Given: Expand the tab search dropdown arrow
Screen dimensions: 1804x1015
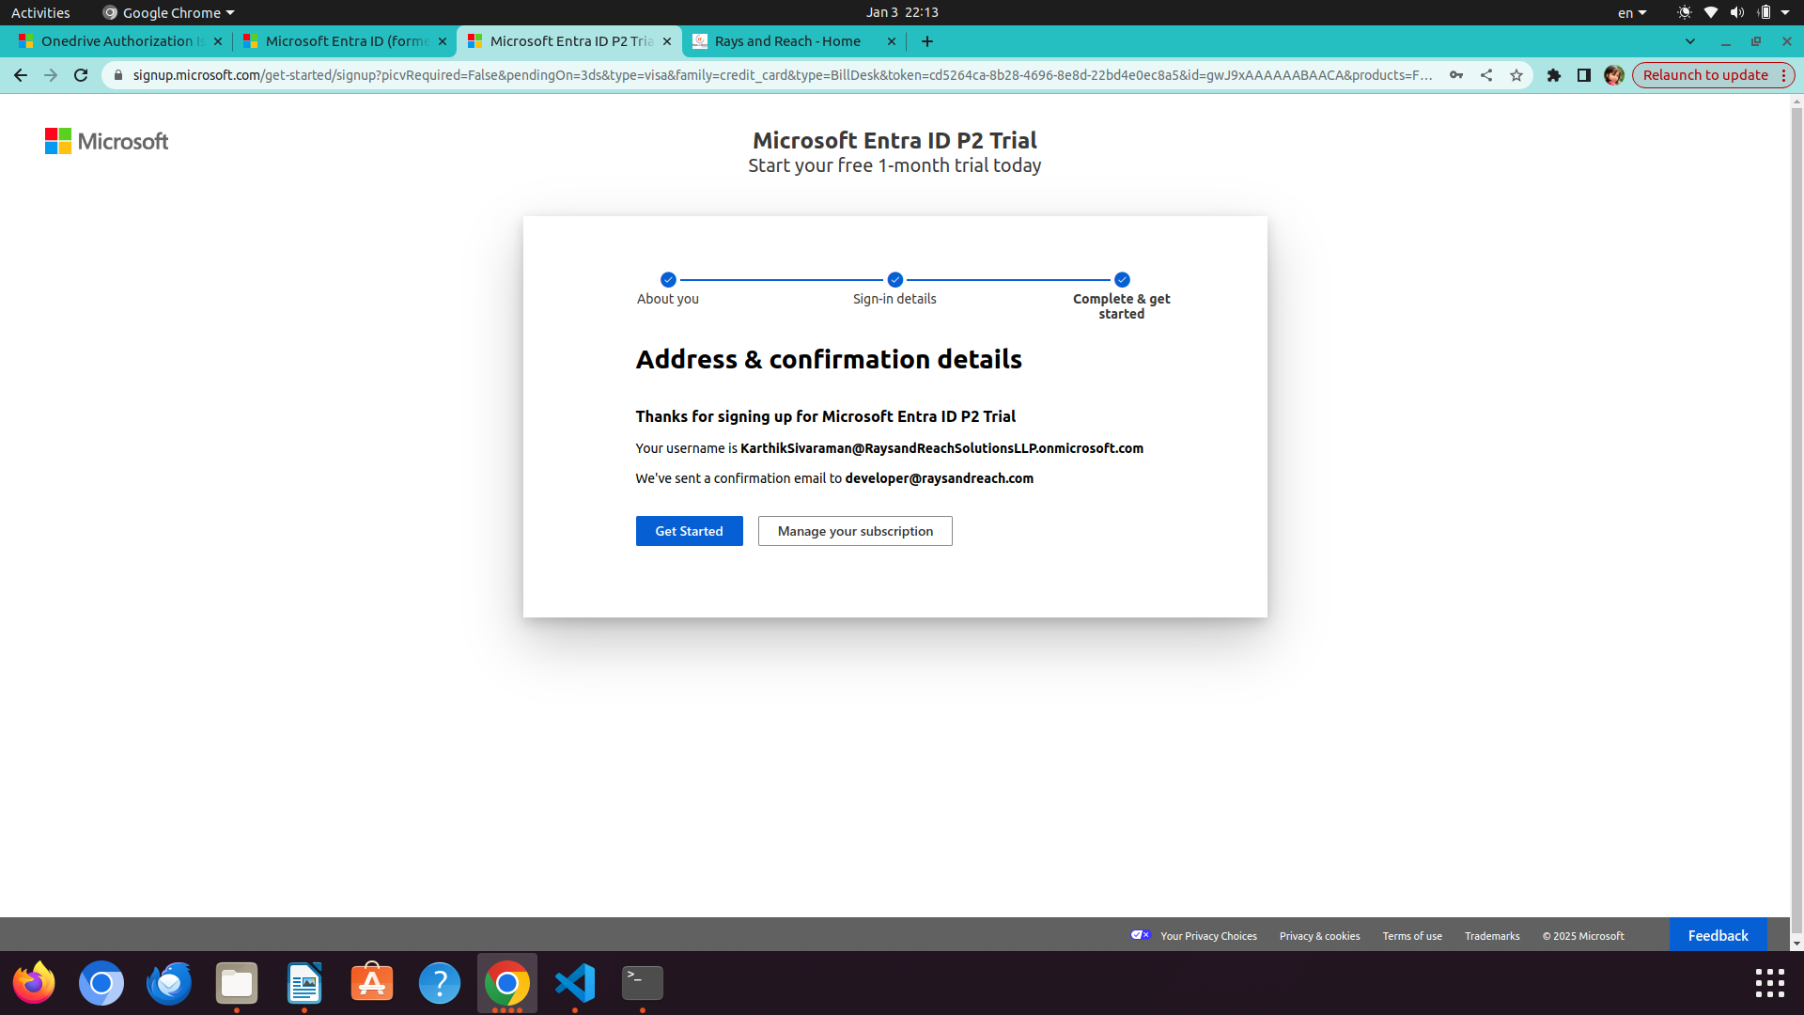Looking at the screenshot, I should 1690,41.
